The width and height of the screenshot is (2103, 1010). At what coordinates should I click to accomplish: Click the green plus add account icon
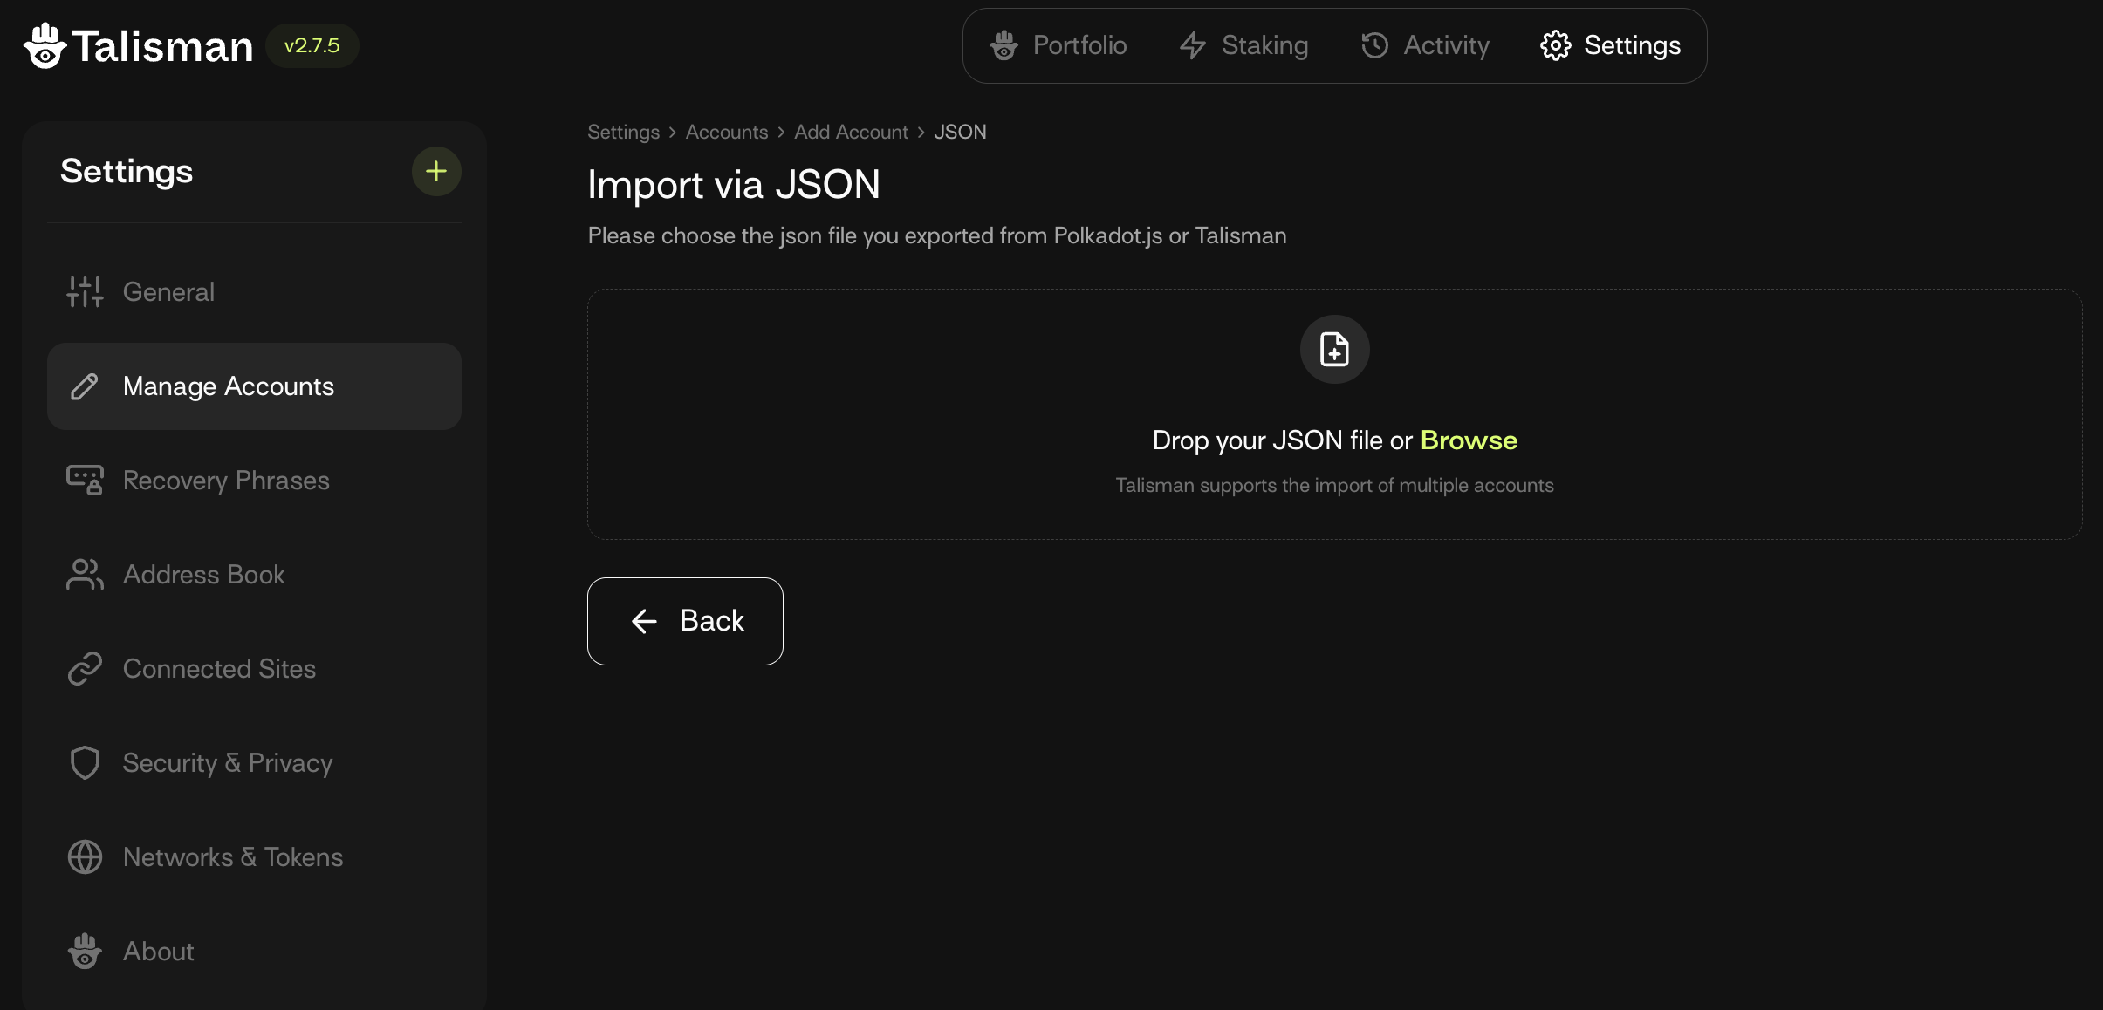point(436,171)
